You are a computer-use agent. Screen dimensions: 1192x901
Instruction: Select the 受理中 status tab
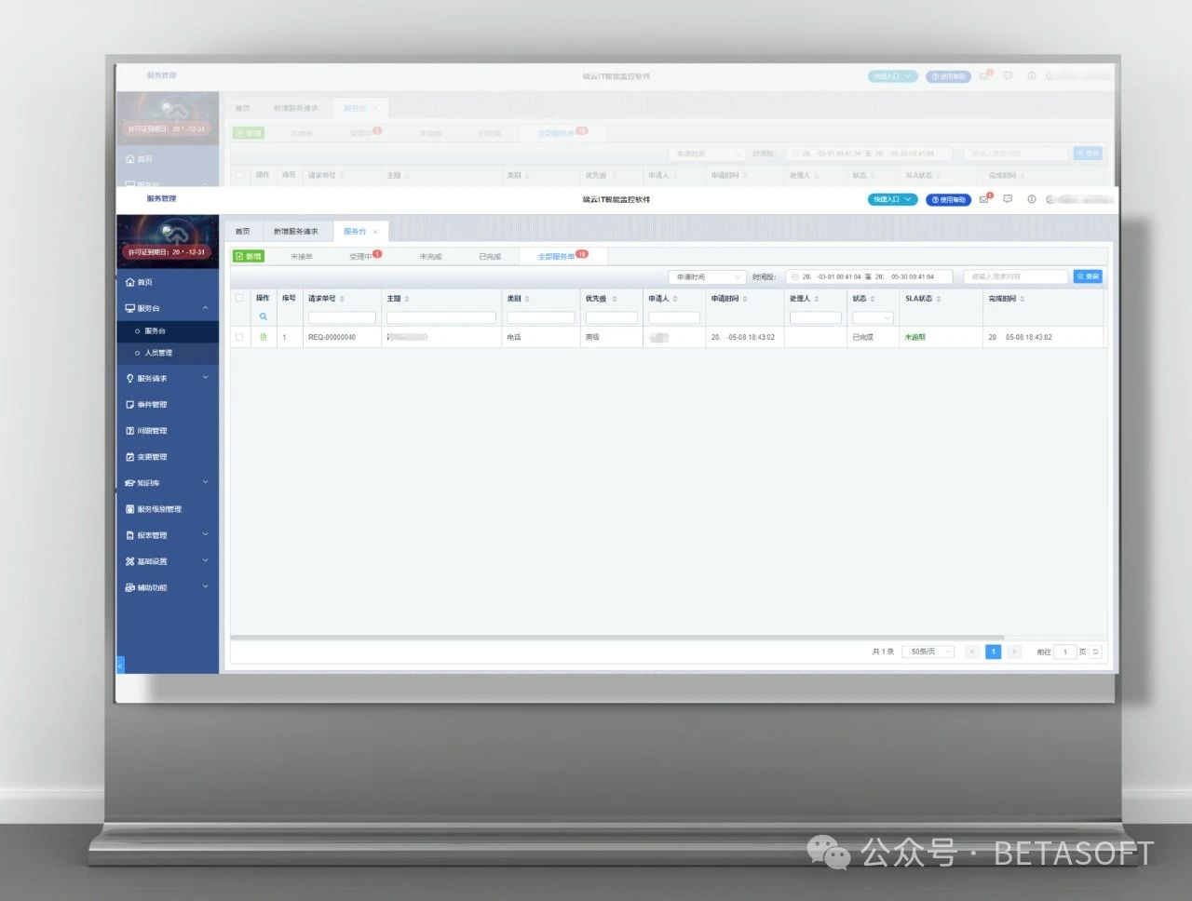(x=361, y=256)
